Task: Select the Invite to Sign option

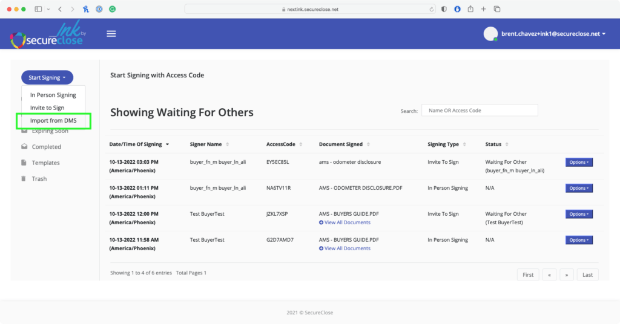Action: [x=47, y=108]
